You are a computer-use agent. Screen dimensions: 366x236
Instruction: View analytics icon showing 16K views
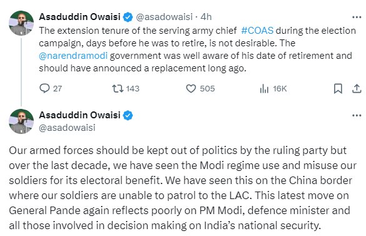click(264, 88)
